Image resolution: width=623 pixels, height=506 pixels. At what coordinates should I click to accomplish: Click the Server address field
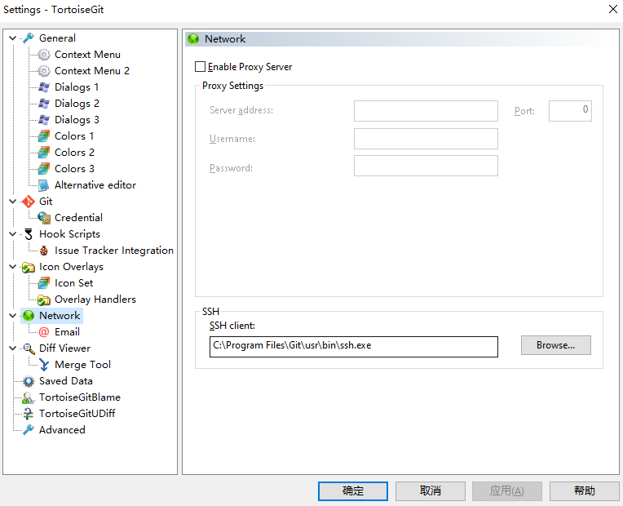pyautogui.click(x=426, y=111)
